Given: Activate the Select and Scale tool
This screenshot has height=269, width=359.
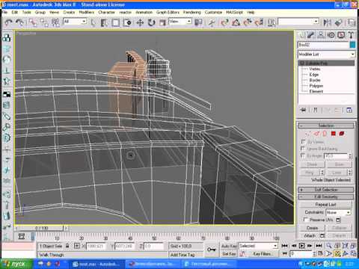Looking at the screenshot, I should tap(162, 22).
